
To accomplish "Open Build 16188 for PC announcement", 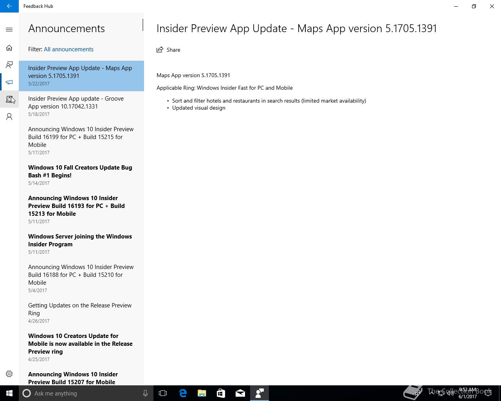I will pos(81,279).
